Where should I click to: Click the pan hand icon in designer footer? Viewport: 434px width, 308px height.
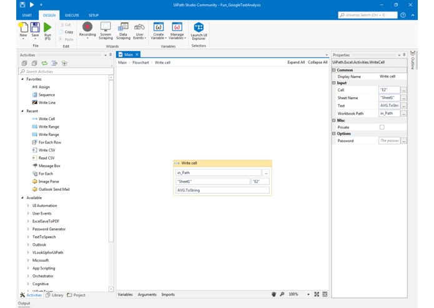point(274,294)
